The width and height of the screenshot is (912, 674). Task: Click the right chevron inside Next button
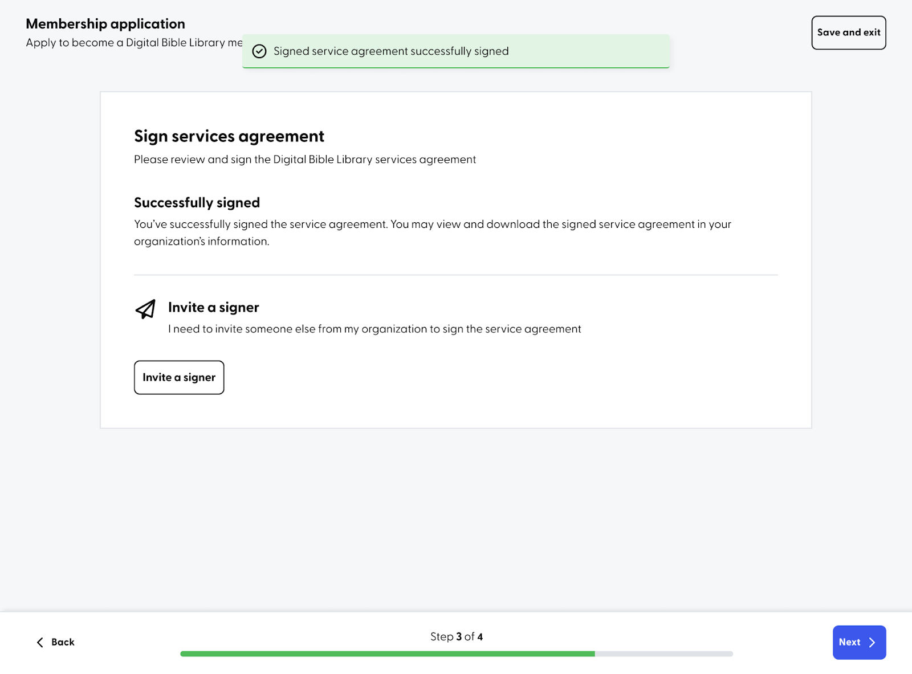pos(872,642)
